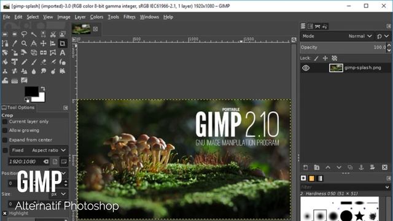The height and width of the screenshot is (221, 393).
Task: Select the Foreground Select tool
Action: point(63,34)
